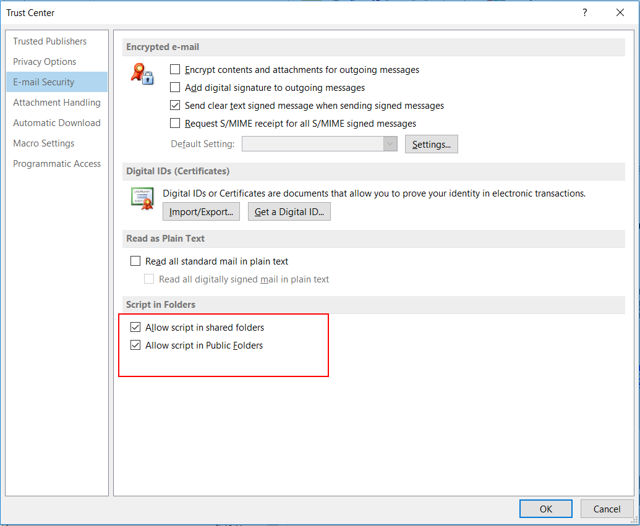Screen dimensions: 640x526
Task: Click the Settings... button
Action: pos(431,144)
